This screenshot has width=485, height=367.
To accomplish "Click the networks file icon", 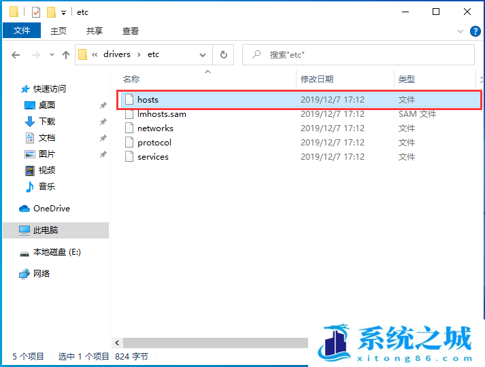I will click(x=129, y=128).
